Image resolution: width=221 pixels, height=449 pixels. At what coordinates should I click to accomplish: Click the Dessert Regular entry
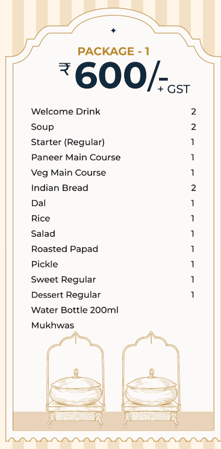click(66, 295)
